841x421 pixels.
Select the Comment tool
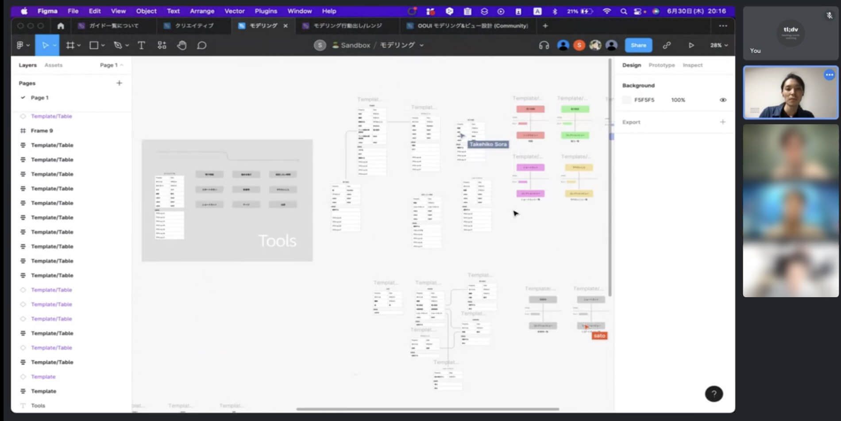coord(202,45)
